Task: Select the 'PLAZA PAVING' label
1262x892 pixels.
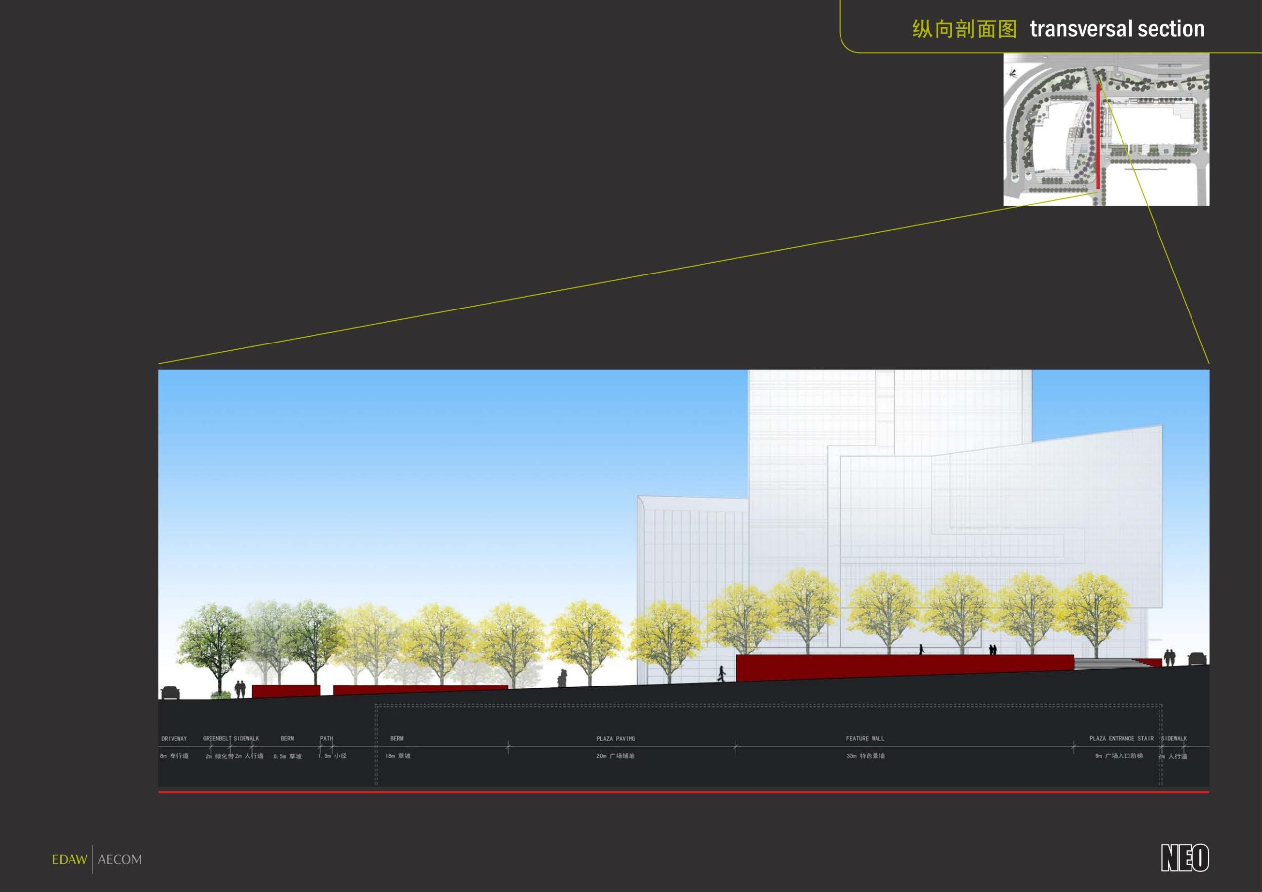Action: [x=616, y=739]
